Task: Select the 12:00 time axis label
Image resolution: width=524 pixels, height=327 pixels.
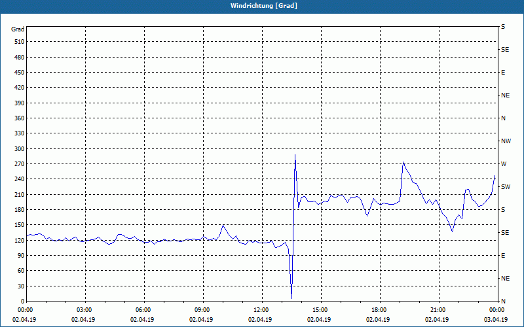Action: 260,310
